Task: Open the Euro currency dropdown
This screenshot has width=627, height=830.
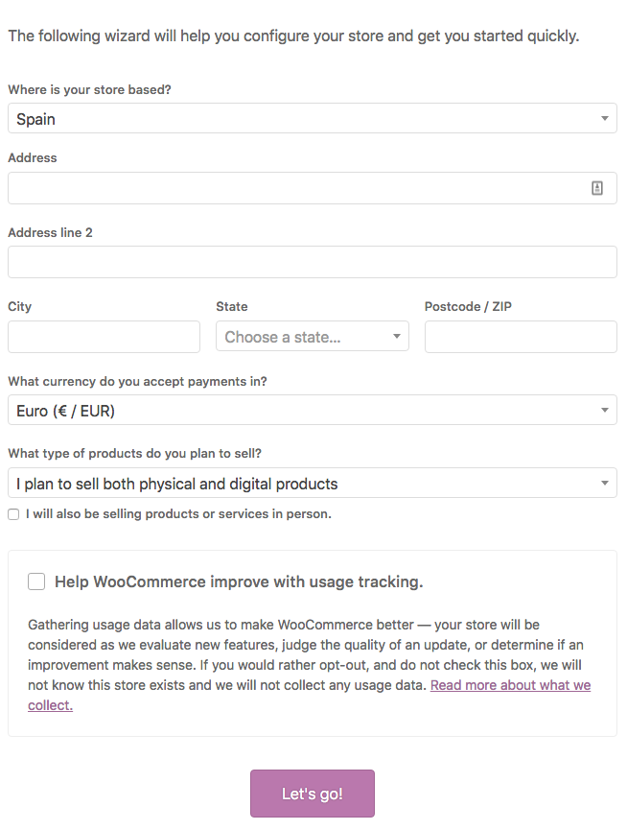Action: (x=313, y=410)
